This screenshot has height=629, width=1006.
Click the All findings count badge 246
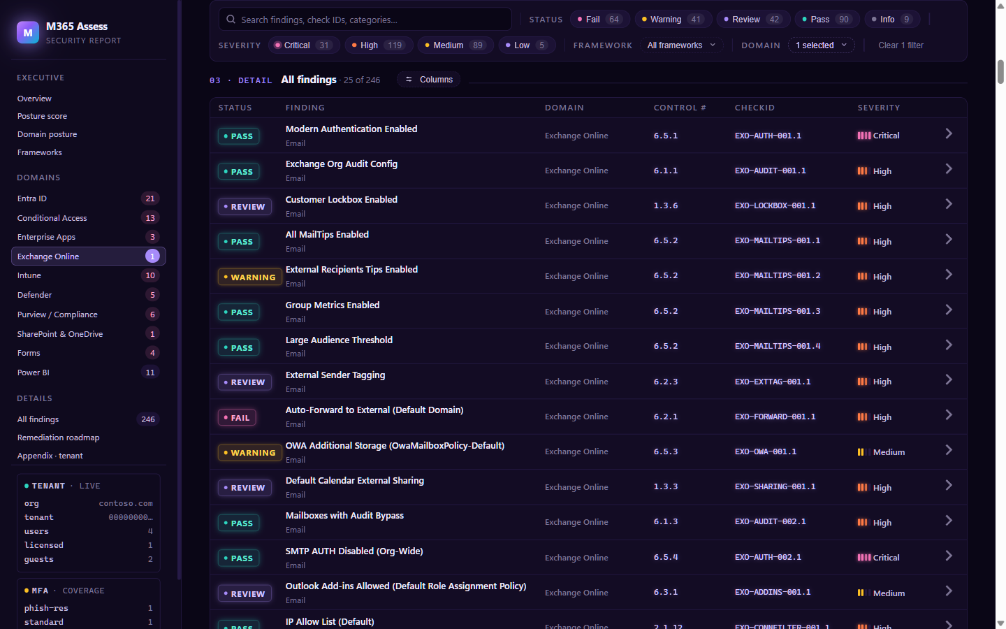[148, 419]
